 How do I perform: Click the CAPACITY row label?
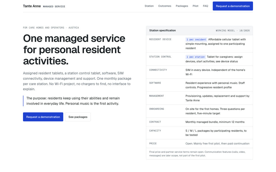click(x=155, y=131)
